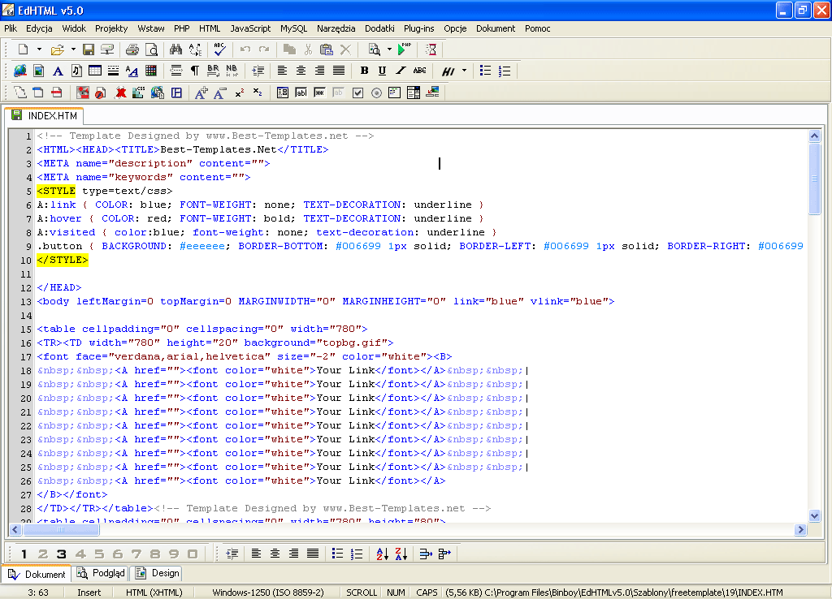Insert a bulleted list in the upper toolbar
Image resolution: width=832 pixels, height=599 pixels.
coord(486,71)
